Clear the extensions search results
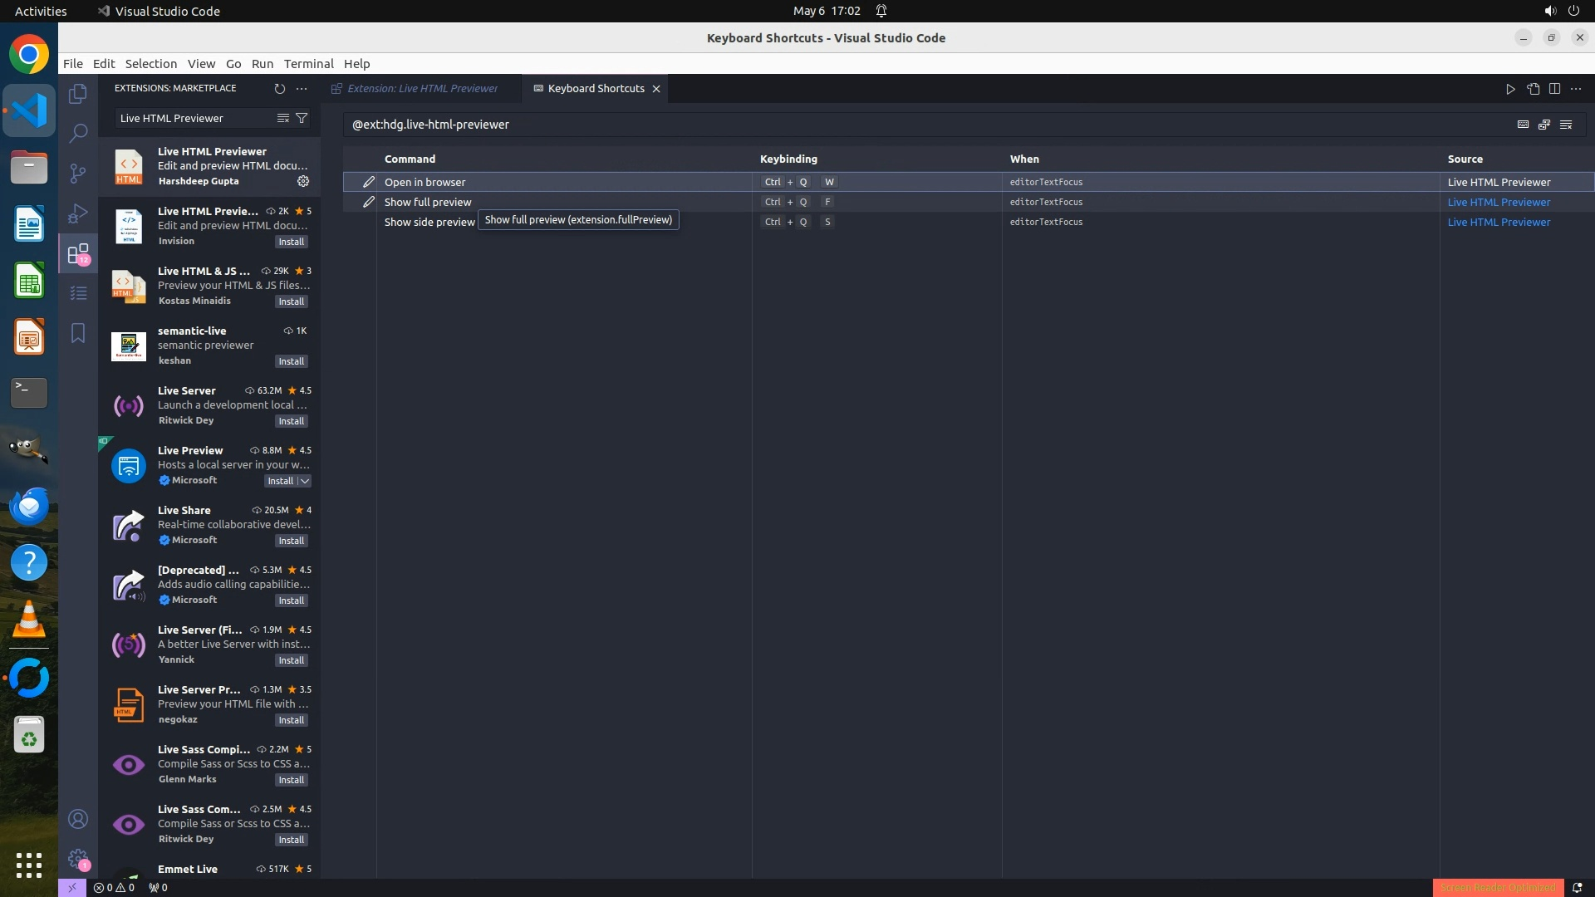Screen dimensions: 1595x897 283,118
